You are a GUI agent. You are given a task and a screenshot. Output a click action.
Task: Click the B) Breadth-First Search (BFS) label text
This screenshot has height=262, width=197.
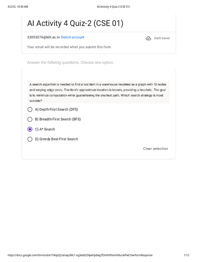tap(58, 119)
